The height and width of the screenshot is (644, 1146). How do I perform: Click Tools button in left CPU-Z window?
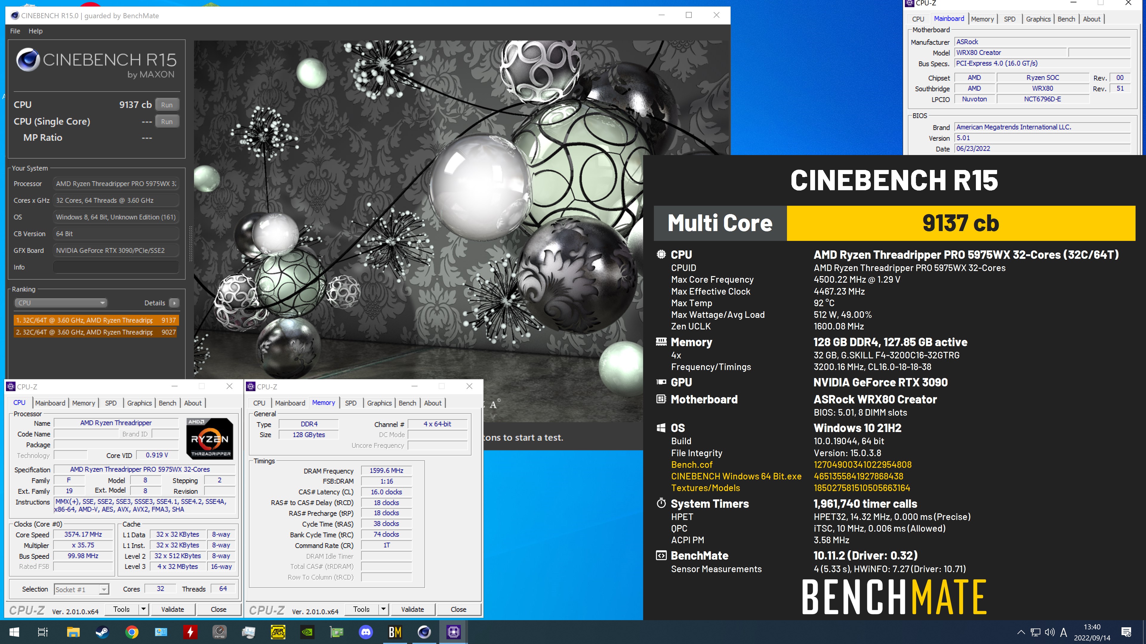pyautogui.click(x=121, y=609)
